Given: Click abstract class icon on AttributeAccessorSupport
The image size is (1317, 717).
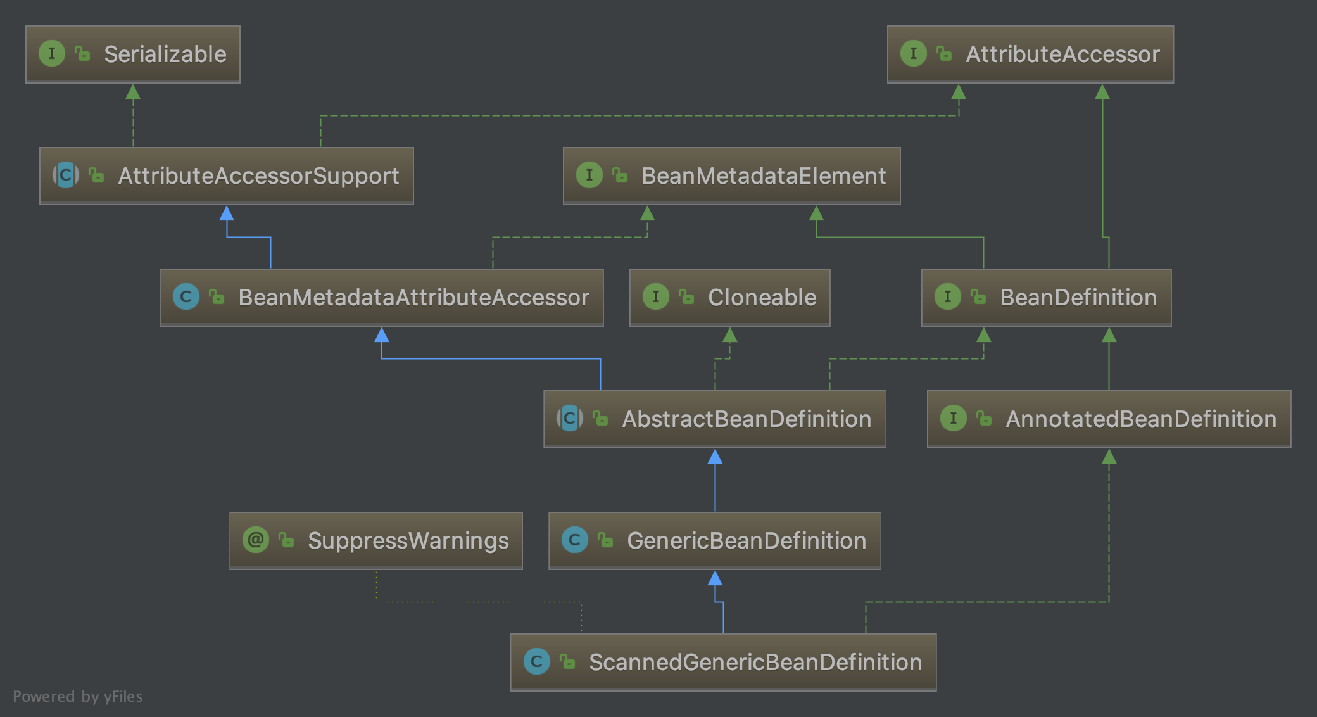Looking at the screenshot, I should click(x=66, y=175).
